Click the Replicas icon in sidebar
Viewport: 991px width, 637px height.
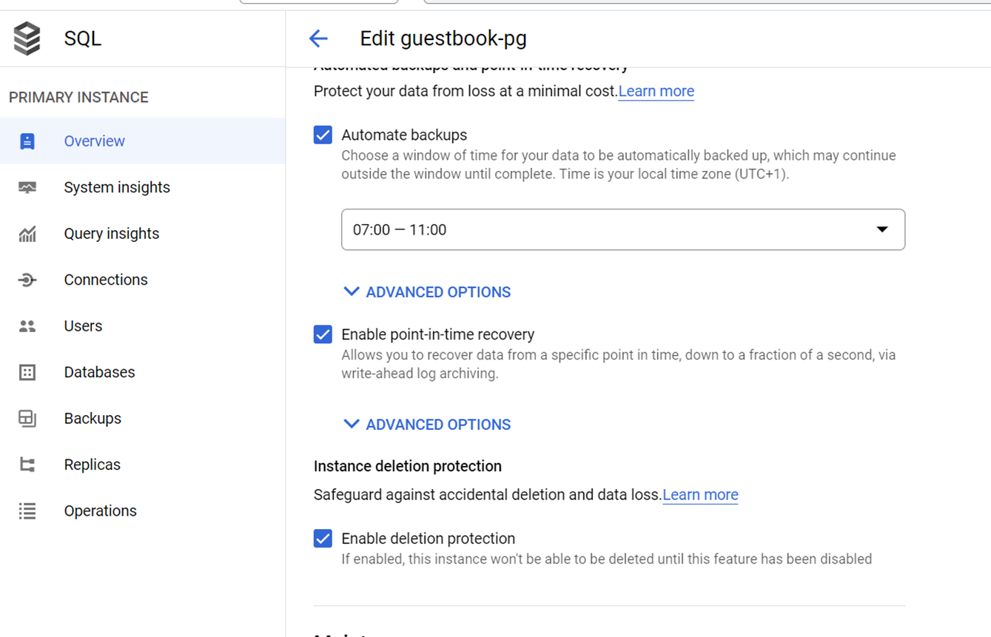27,465
